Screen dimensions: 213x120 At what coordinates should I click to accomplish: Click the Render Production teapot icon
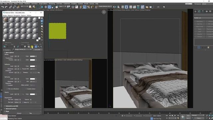pyautogui.click(x=151, y=7)
